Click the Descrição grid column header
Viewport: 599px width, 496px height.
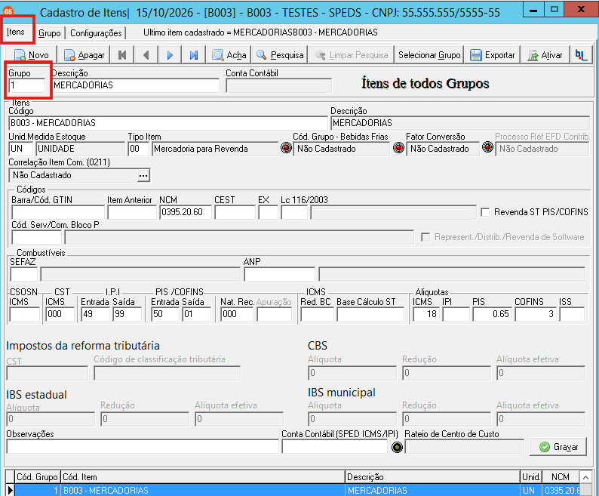[x=433, y=477]
